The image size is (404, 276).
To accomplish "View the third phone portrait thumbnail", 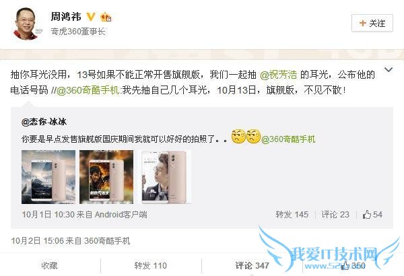I will click(x=165, y=177).
